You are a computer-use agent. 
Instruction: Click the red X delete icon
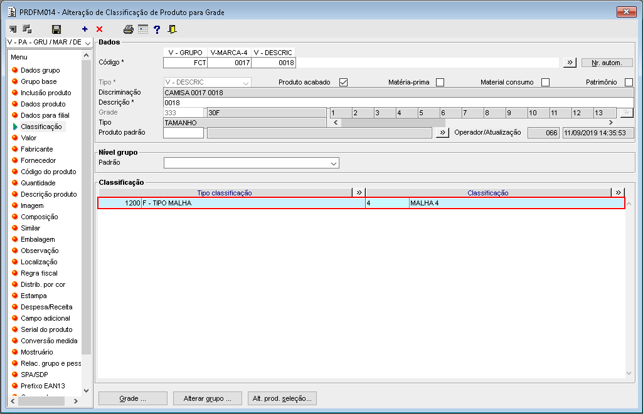click(99, 29)
